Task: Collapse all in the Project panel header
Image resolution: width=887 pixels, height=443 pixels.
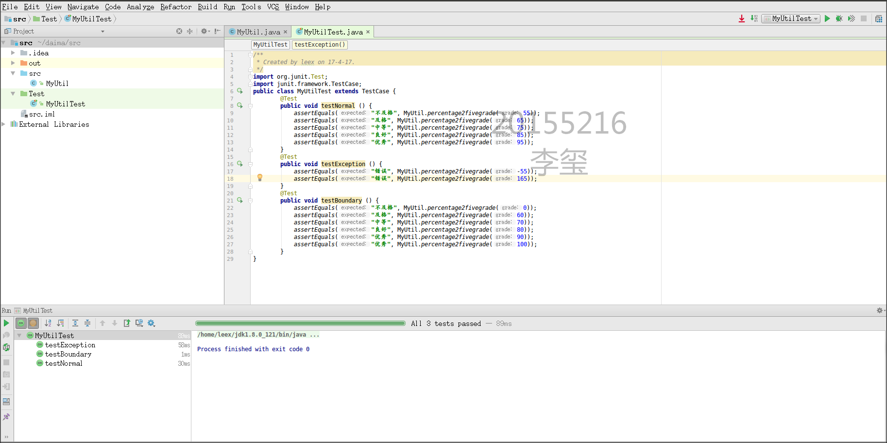Action: coord(190,31)
